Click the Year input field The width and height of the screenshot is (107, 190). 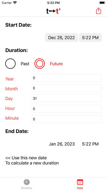[x=66, y=78]
